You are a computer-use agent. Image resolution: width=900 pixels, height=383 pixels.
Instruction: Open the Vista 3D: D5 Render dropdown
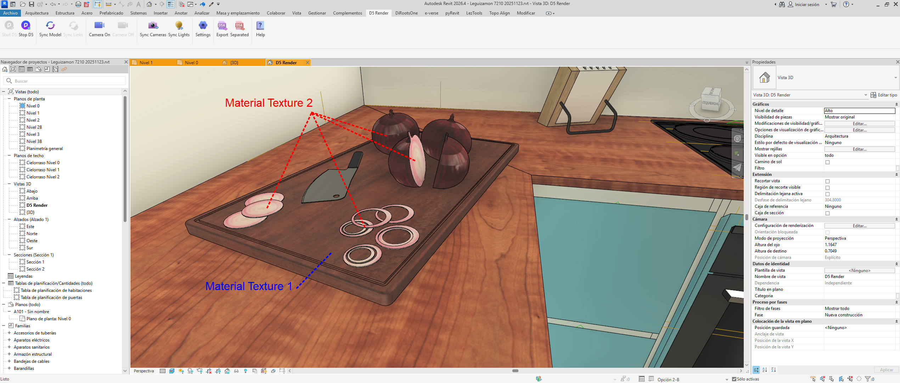865,95
